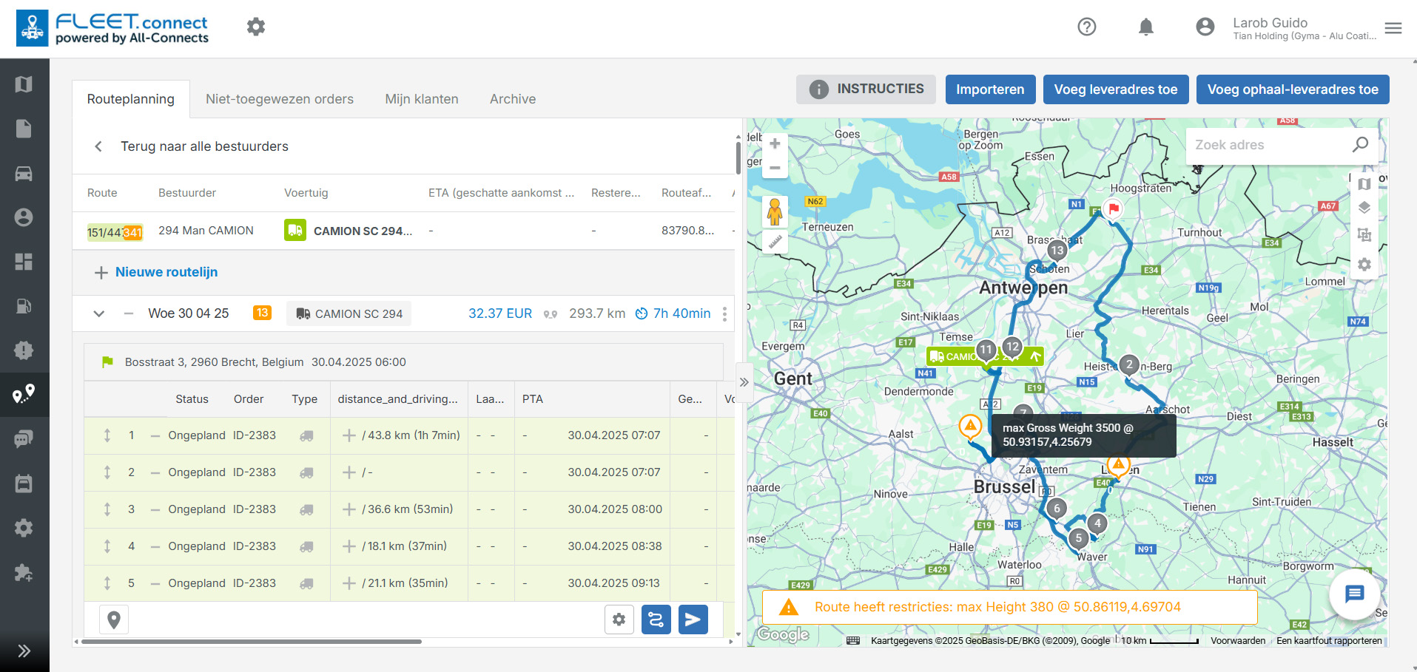The width and height of the screenshot is (1417, 672).
Task: Open the hamburger menu at top right
Action: pos(1393,28)
